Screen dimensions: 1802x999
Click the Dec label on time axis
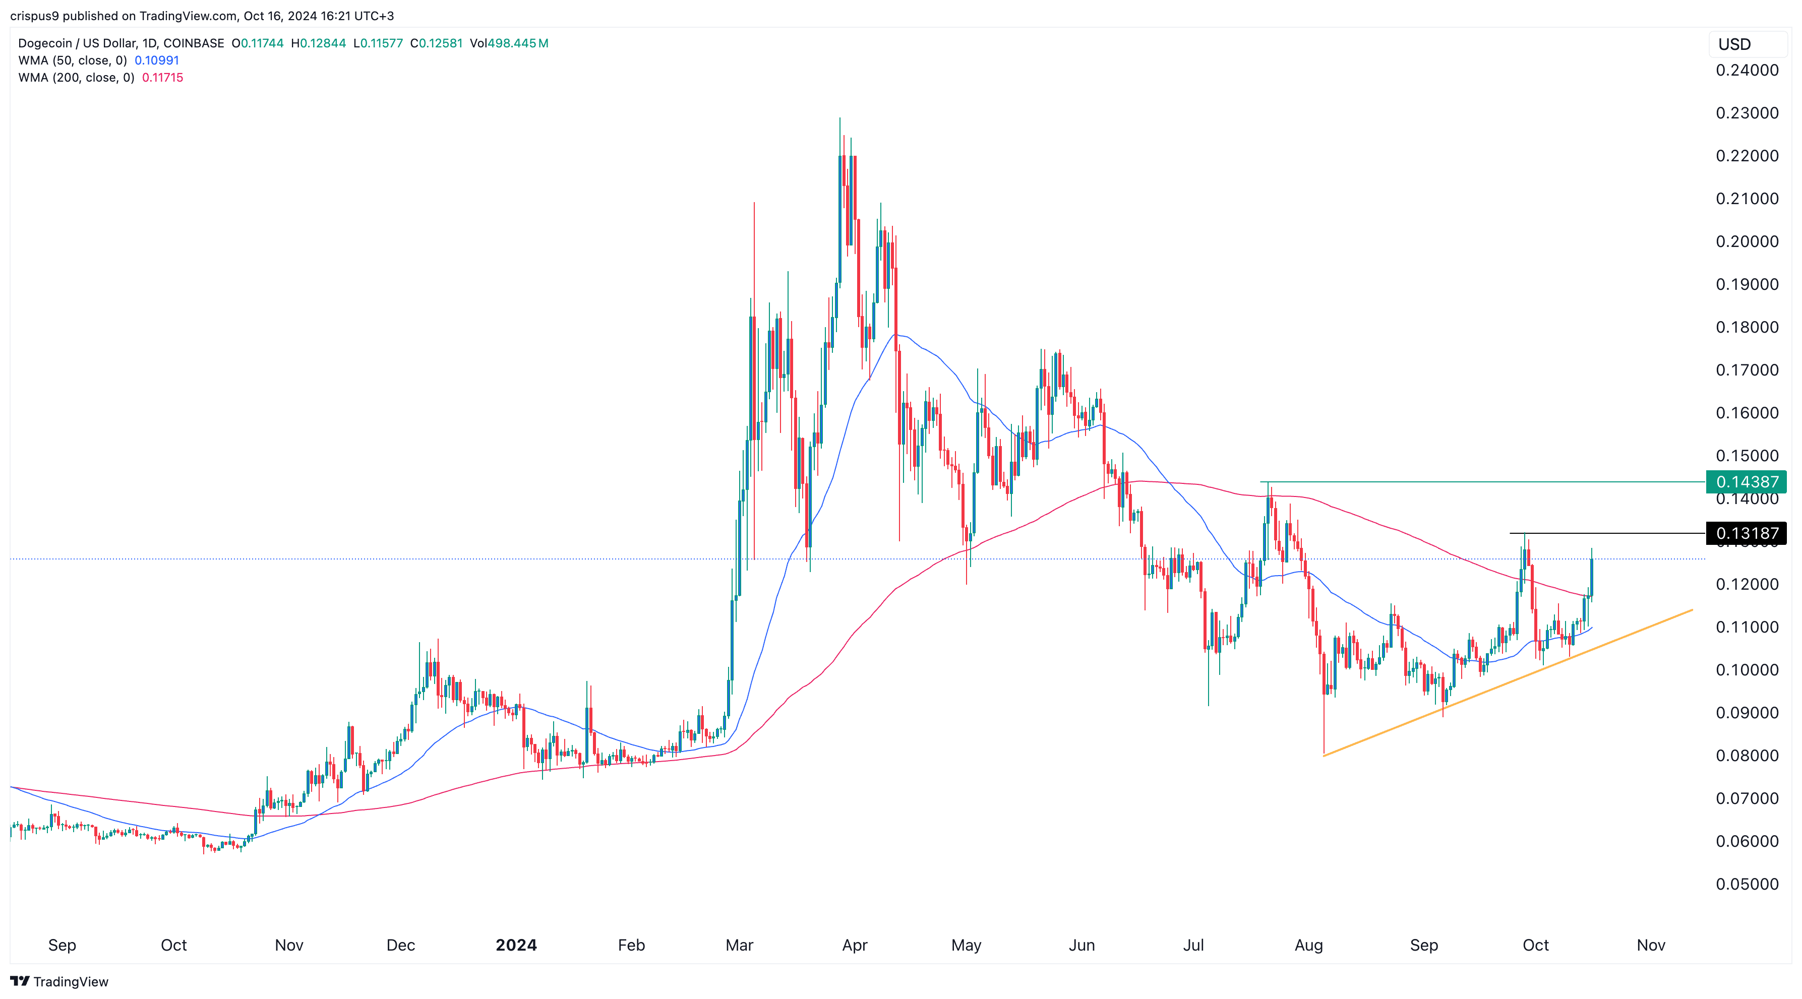click(401, 945)
